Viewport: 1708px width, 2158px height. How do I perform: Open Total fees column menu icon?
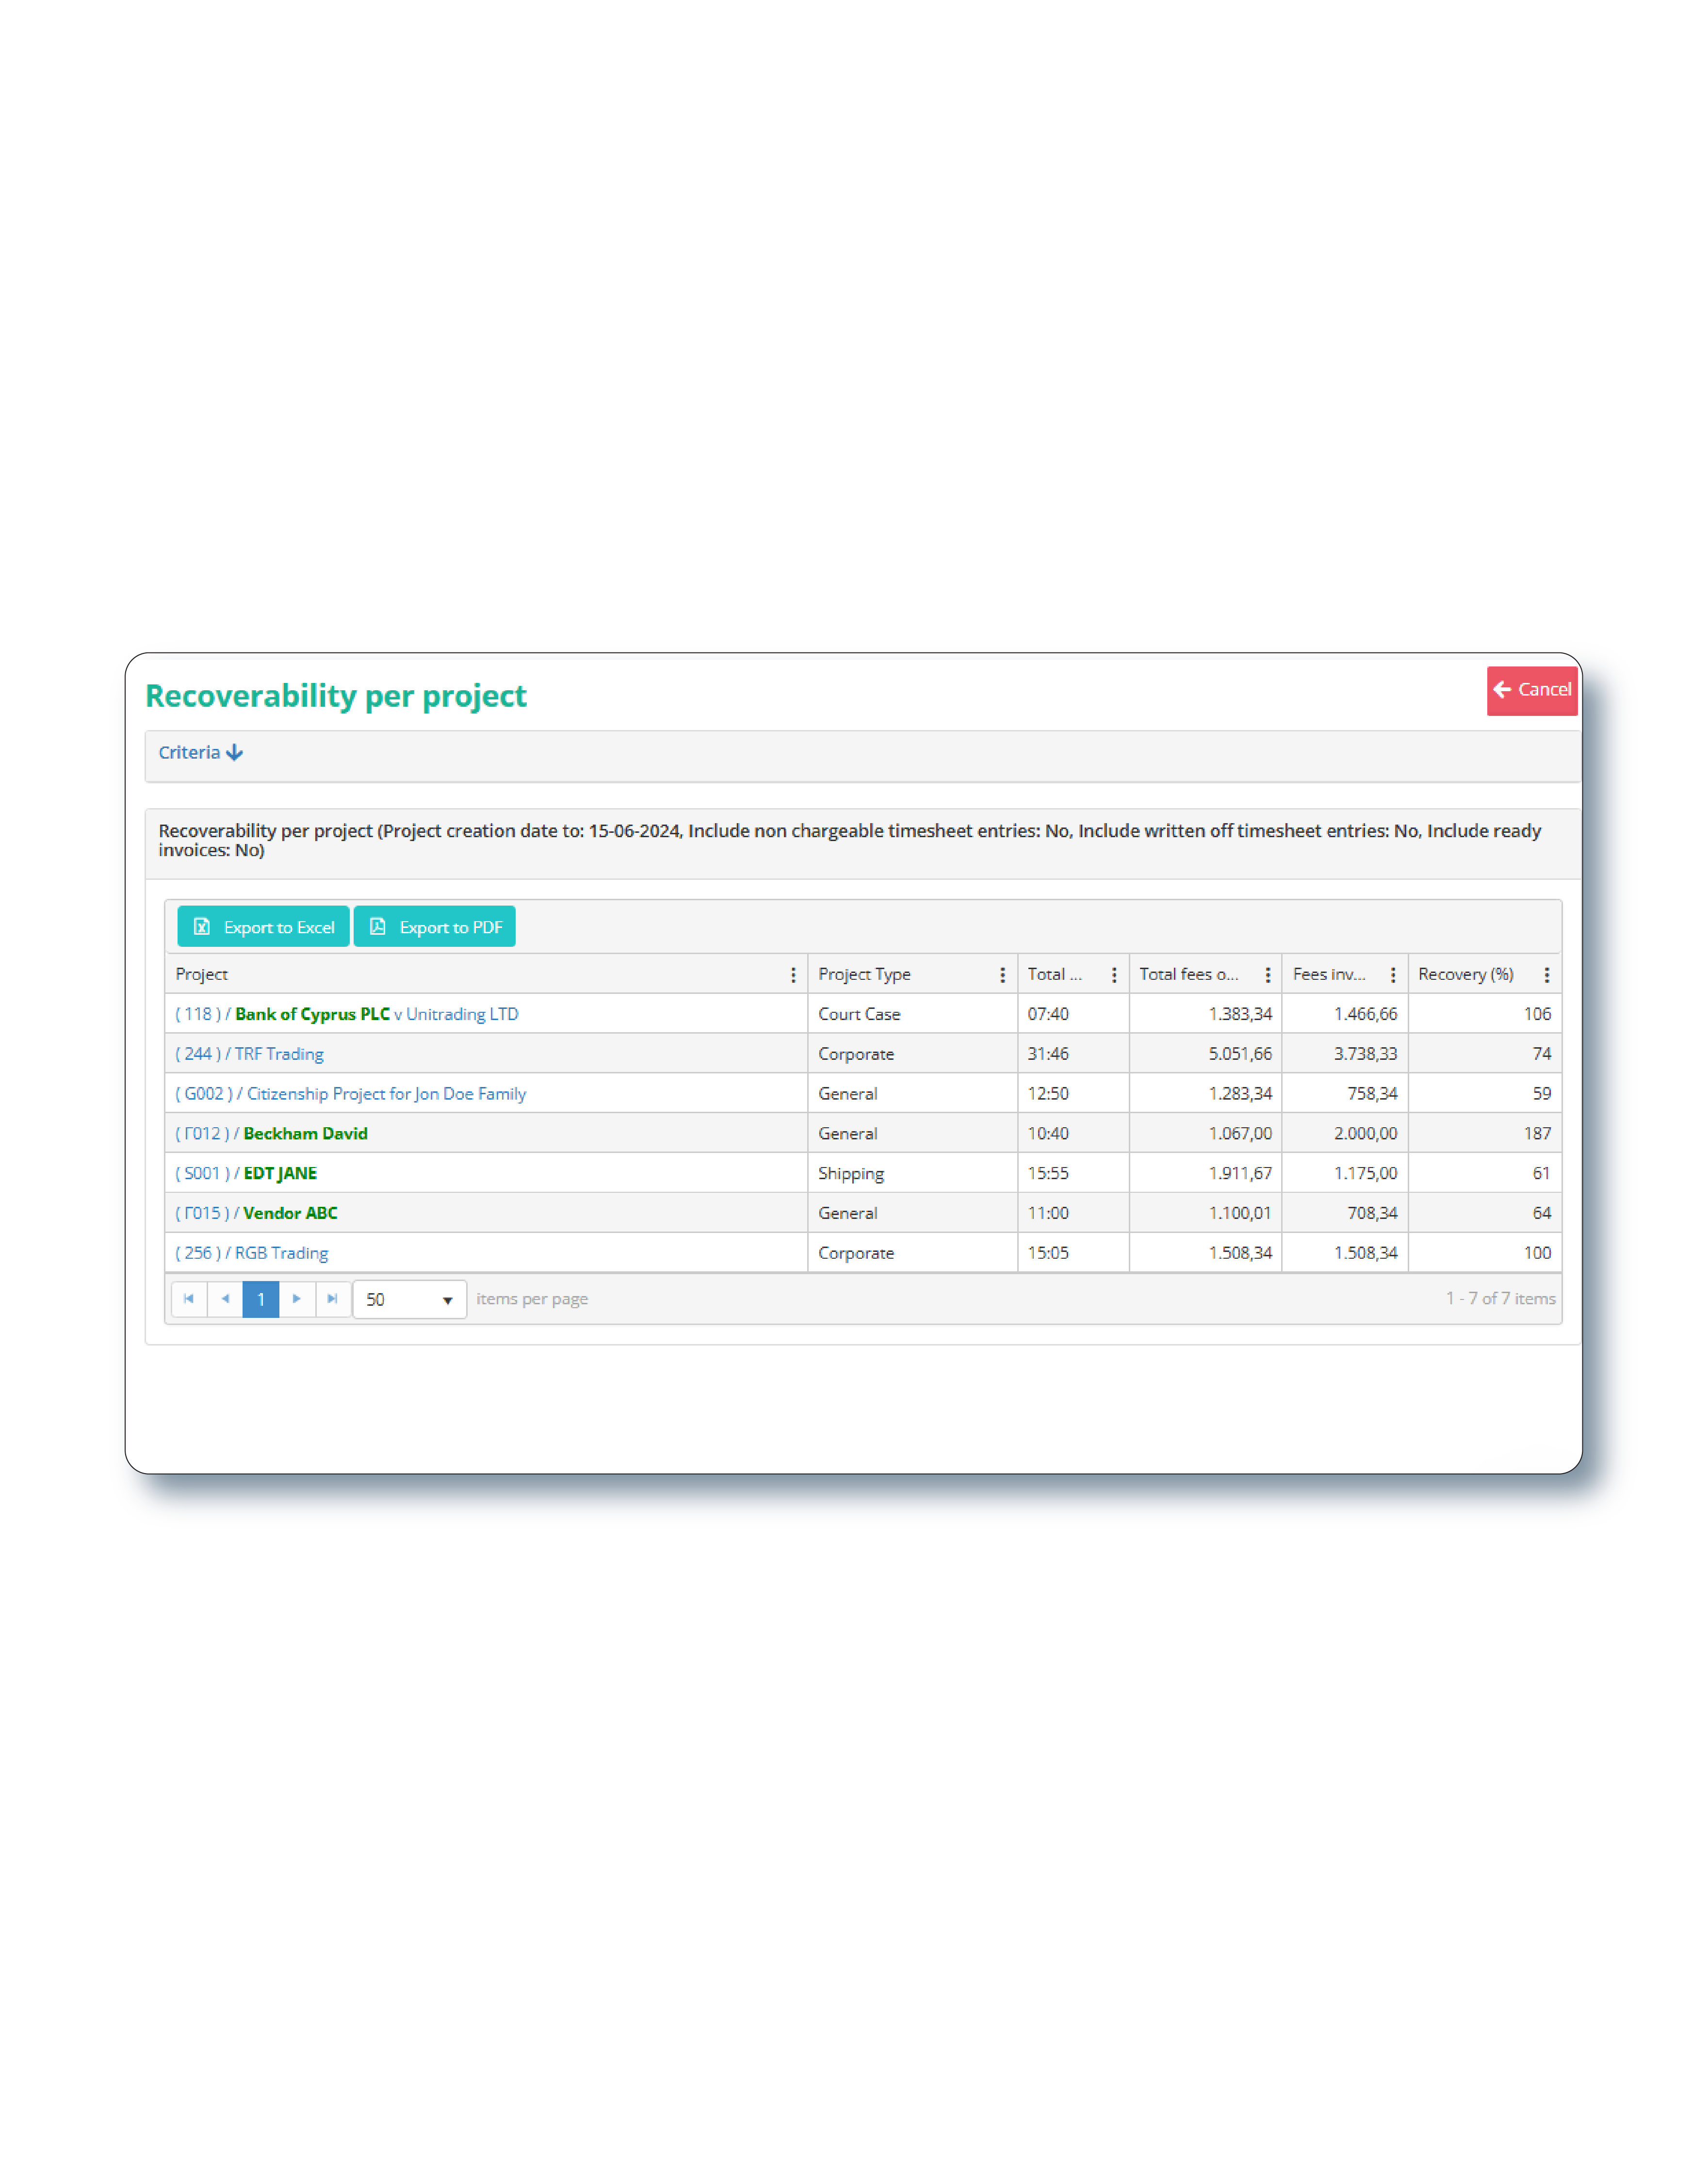1267,975
